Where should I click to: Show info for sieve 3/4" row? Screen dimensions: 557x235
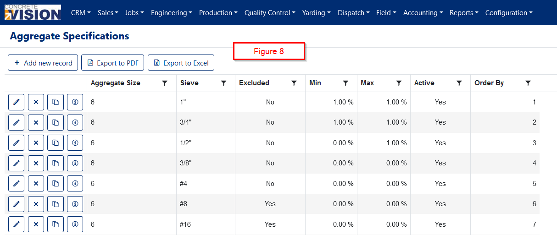coord(75,122)
